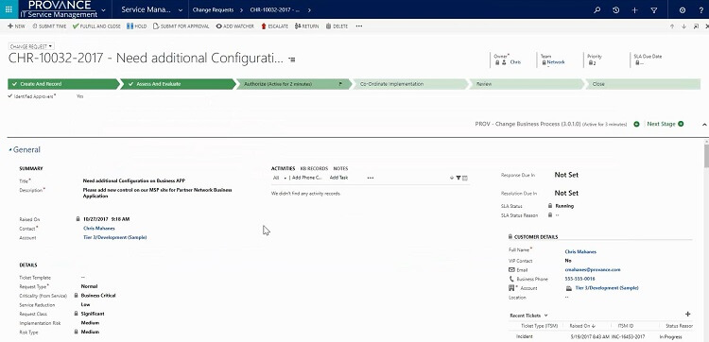Image resolution: width=709 pixels, height=342 pixels.
Task: Select Create And Record stage
Action: 62,84
